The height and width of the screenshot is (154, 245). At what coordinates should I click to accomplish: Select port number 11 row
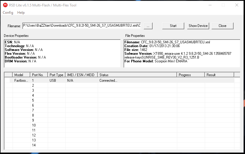(x=119, y=130)
